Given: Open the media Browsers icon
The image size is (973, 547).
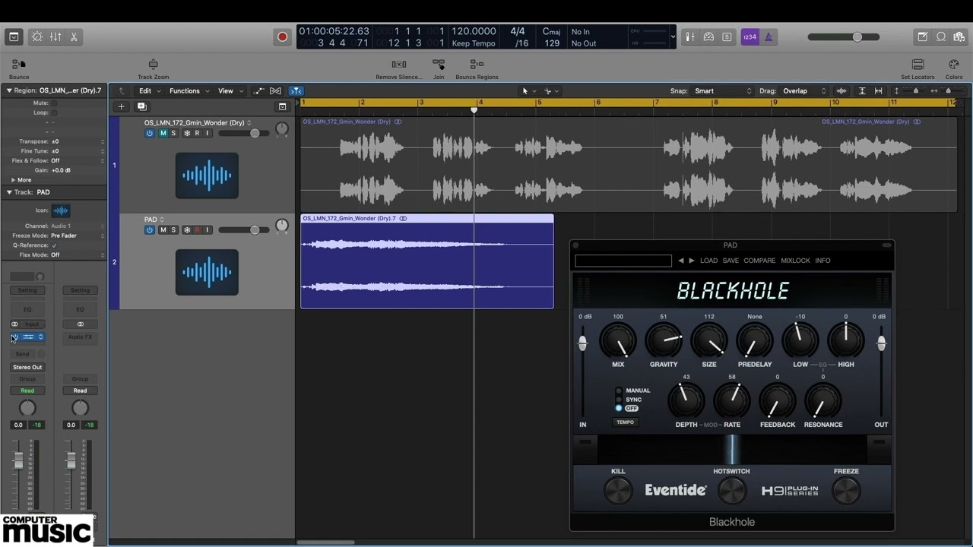Looking at the screenshot, I should [959, 36].
